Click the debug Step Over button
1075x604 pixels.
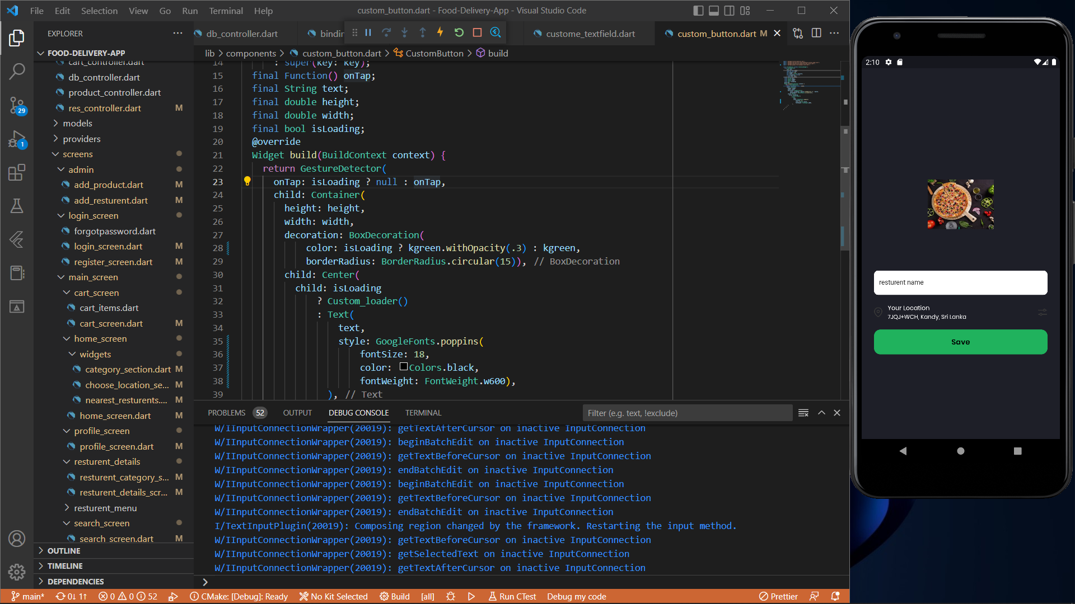pyautogui.click(x=386, y=33)
